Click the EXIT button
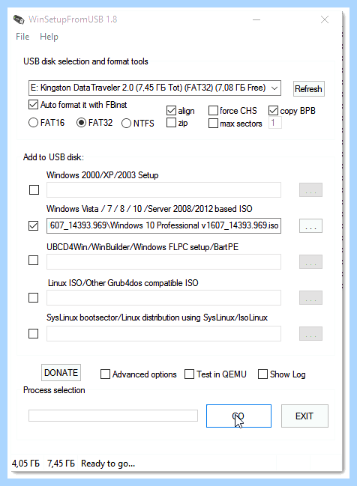Viewport: 357px width, 486px height. point(304,416)
